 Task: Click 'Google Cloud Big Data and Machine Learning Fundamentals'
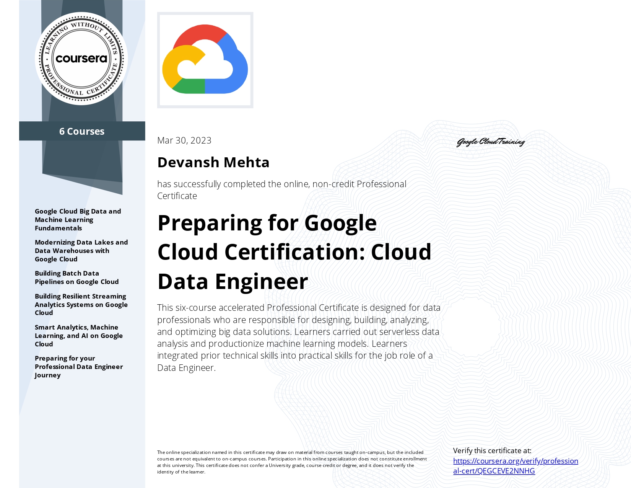coord(78,220)
